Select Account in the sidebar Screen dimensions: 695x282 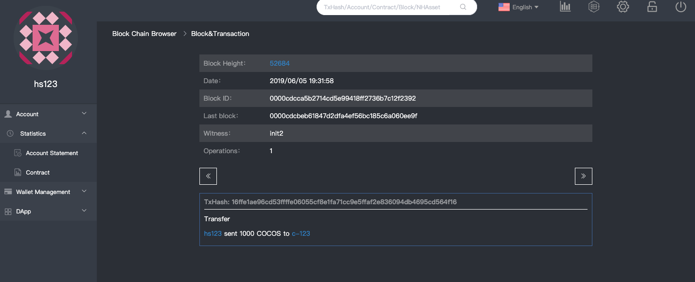click(27, 114)
